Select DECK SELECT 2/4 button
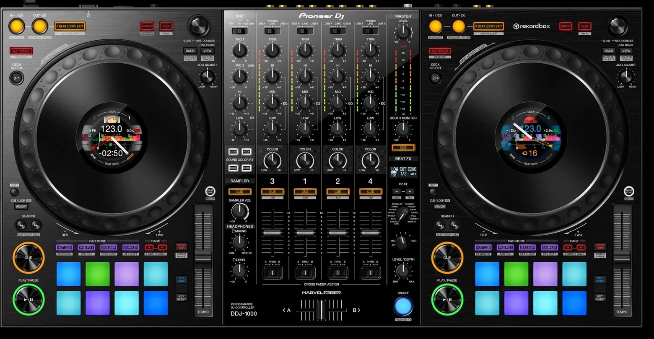 [x=436, y=78]
